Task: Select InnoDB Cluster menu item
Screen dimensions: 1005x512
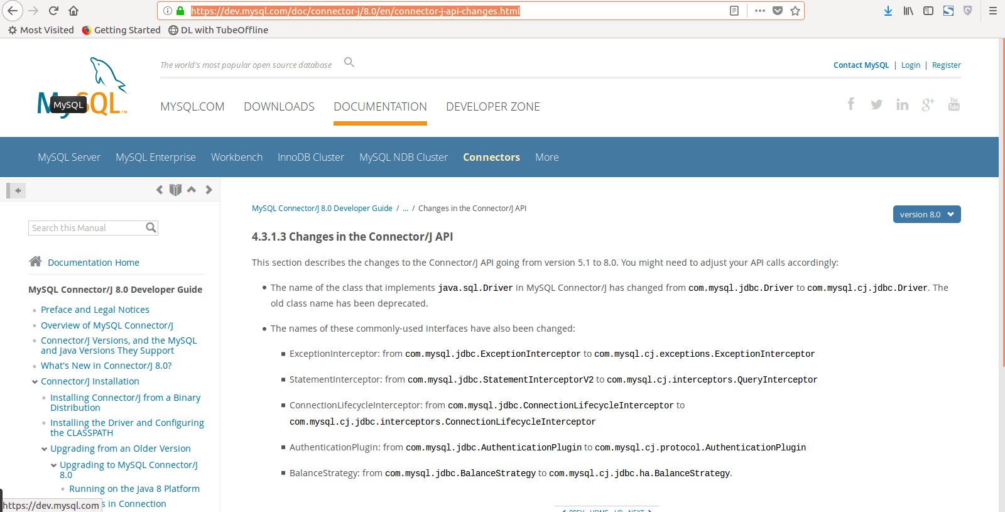Action: [x=311, y=157]
